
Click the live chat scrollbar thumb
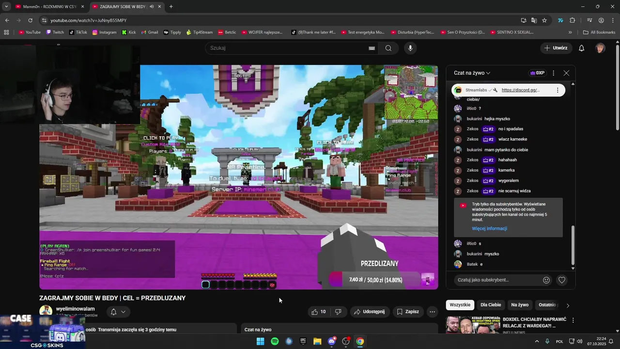573,245
